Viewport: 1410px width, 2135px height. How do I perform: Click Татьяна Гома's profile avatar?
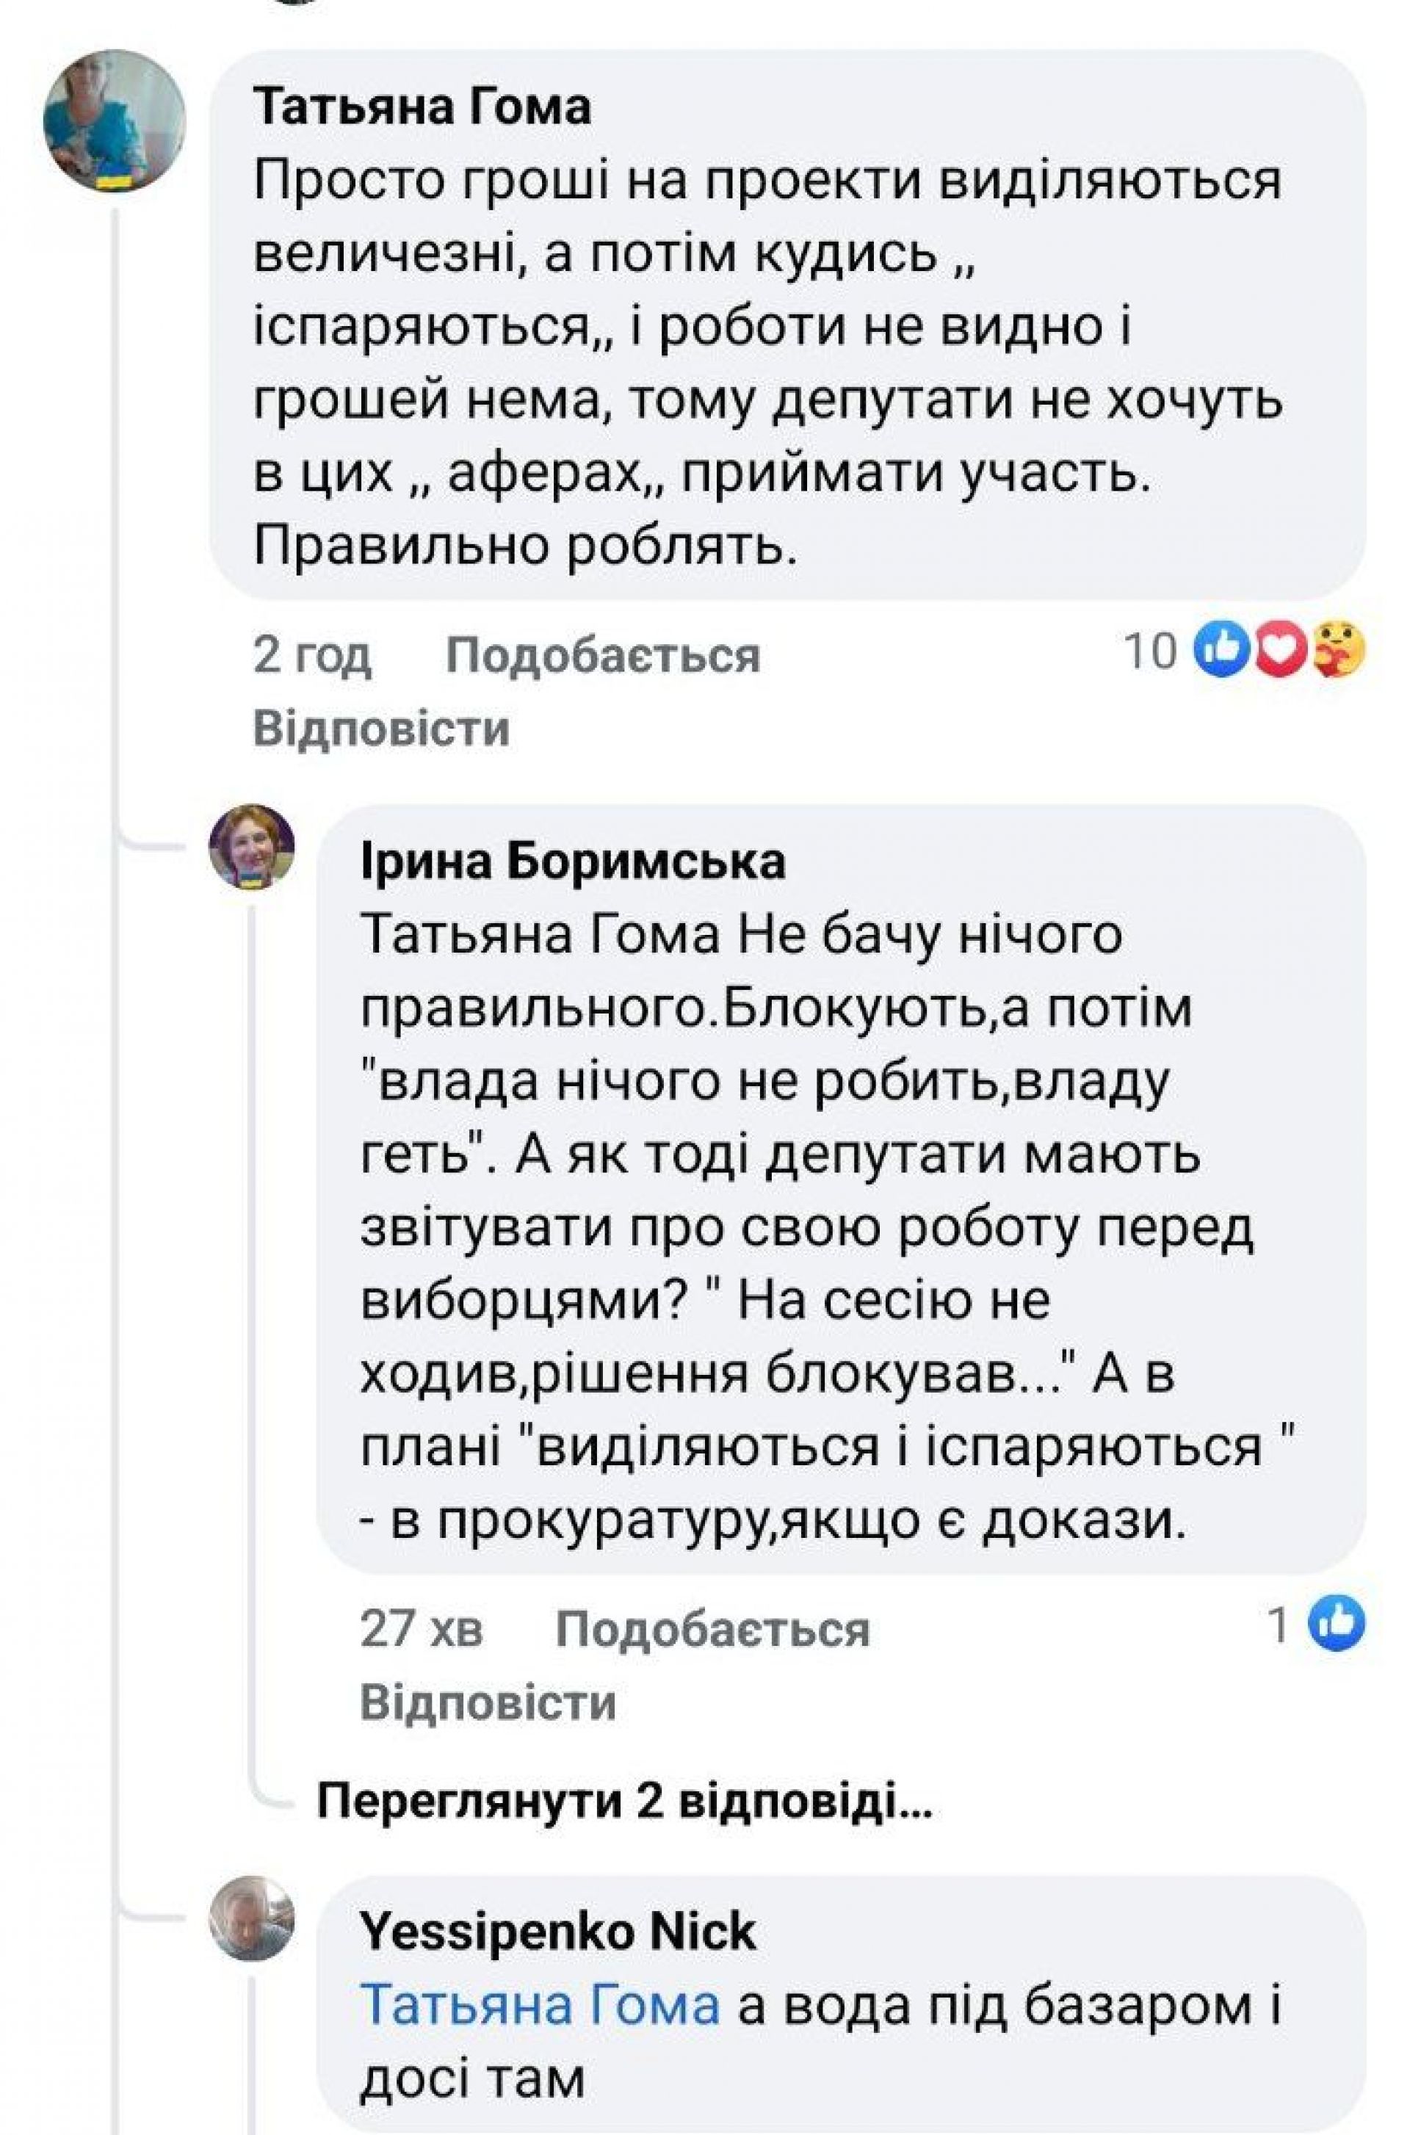115,121
